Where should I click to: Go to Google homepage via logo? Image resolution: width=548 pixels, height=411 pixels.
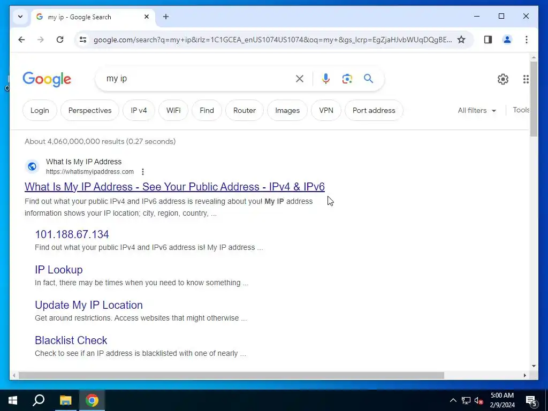(47, 79)
